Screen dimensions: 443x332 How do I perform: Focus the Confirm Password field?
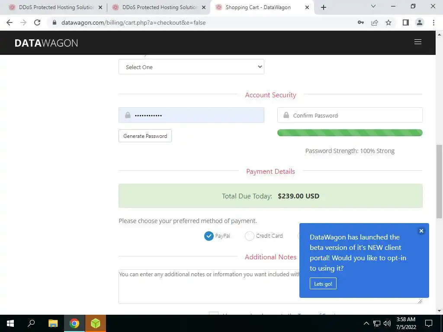350,115
